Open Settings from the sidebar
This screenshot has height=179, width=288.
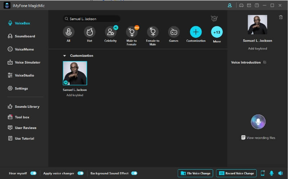(x=18, y=88)
